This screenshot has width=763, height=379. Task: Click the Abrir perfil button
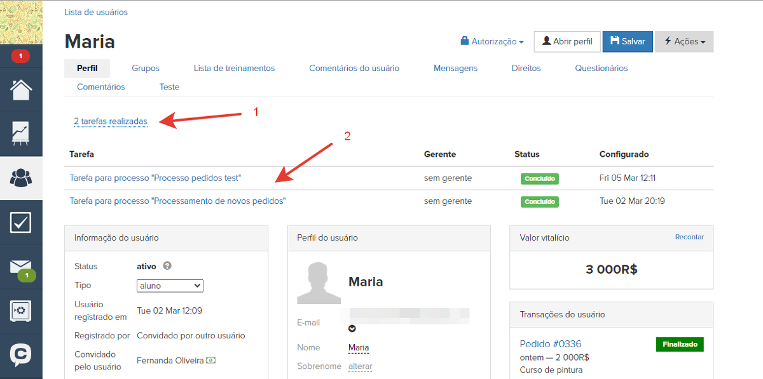coord(567,41)
